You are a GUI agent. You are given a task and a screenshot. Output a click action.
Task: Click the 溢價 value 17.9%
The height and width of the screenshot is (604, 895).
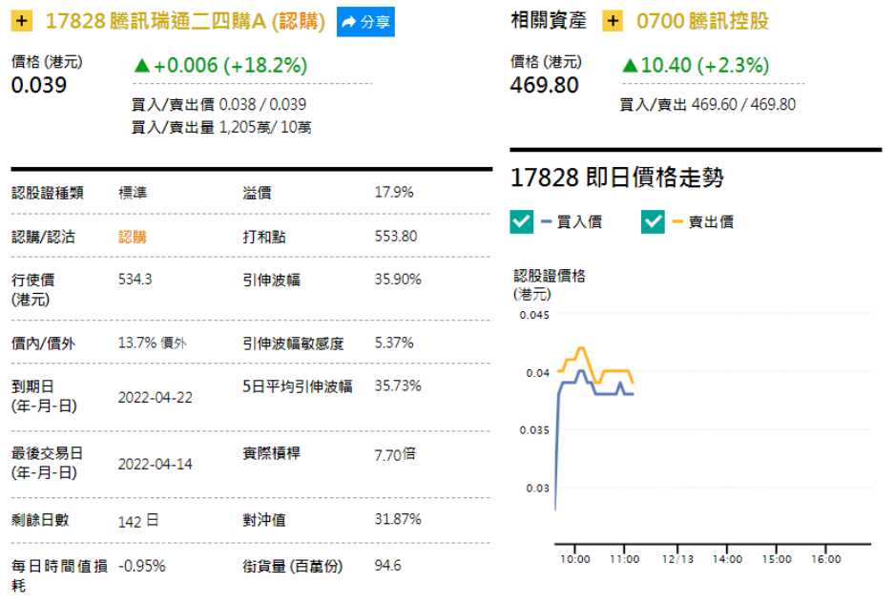coord(394,193)
